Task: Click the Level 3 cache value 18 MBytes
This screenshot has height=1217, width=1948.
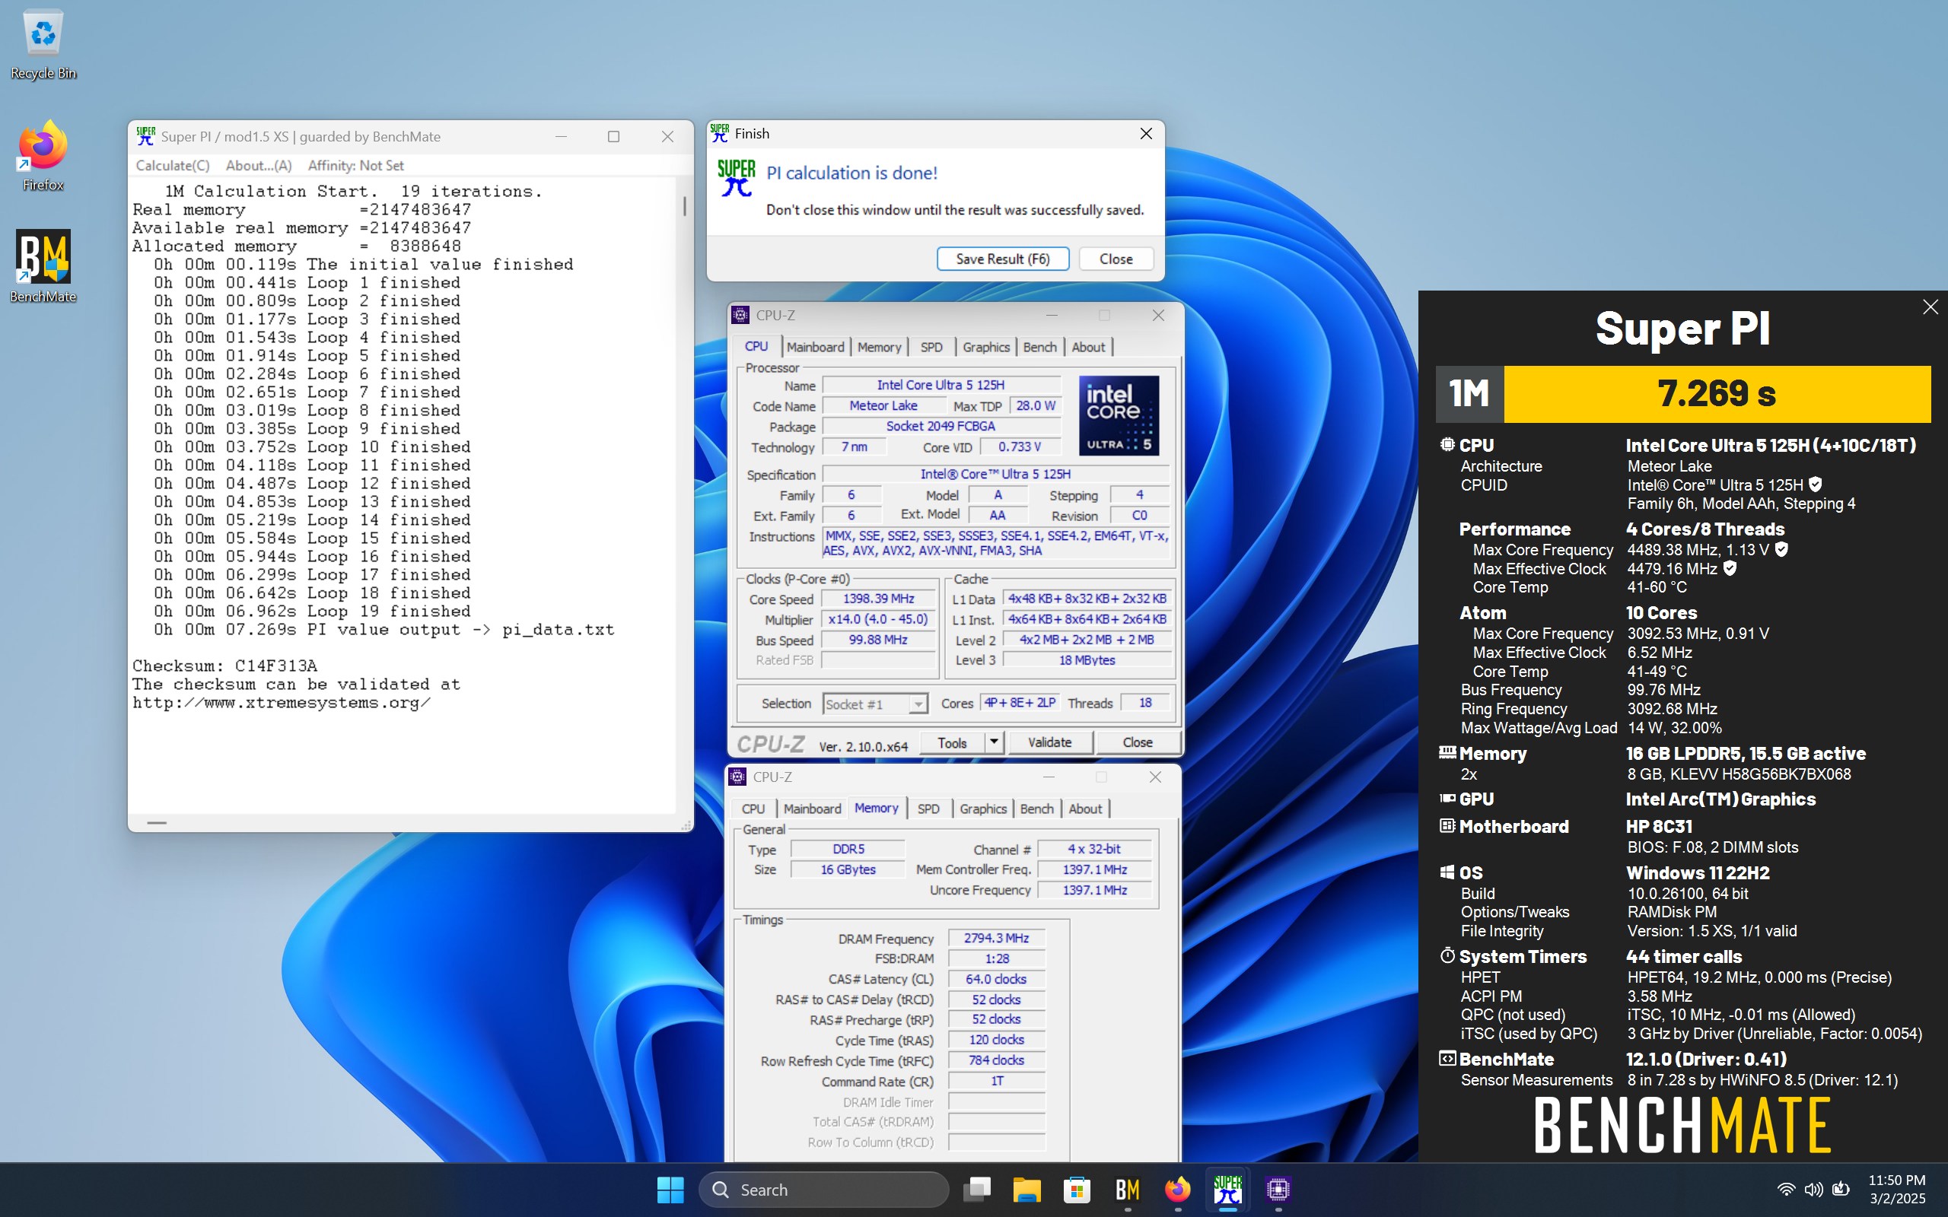Action: 1087,660
